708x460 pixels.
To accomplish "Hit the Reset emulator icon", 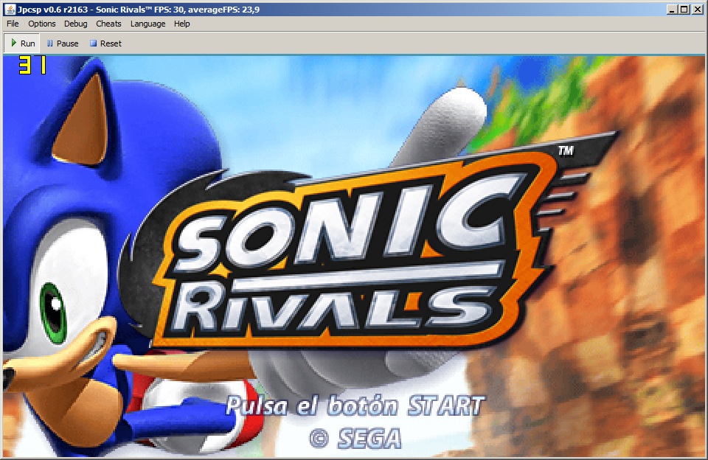I will point(94,43).
